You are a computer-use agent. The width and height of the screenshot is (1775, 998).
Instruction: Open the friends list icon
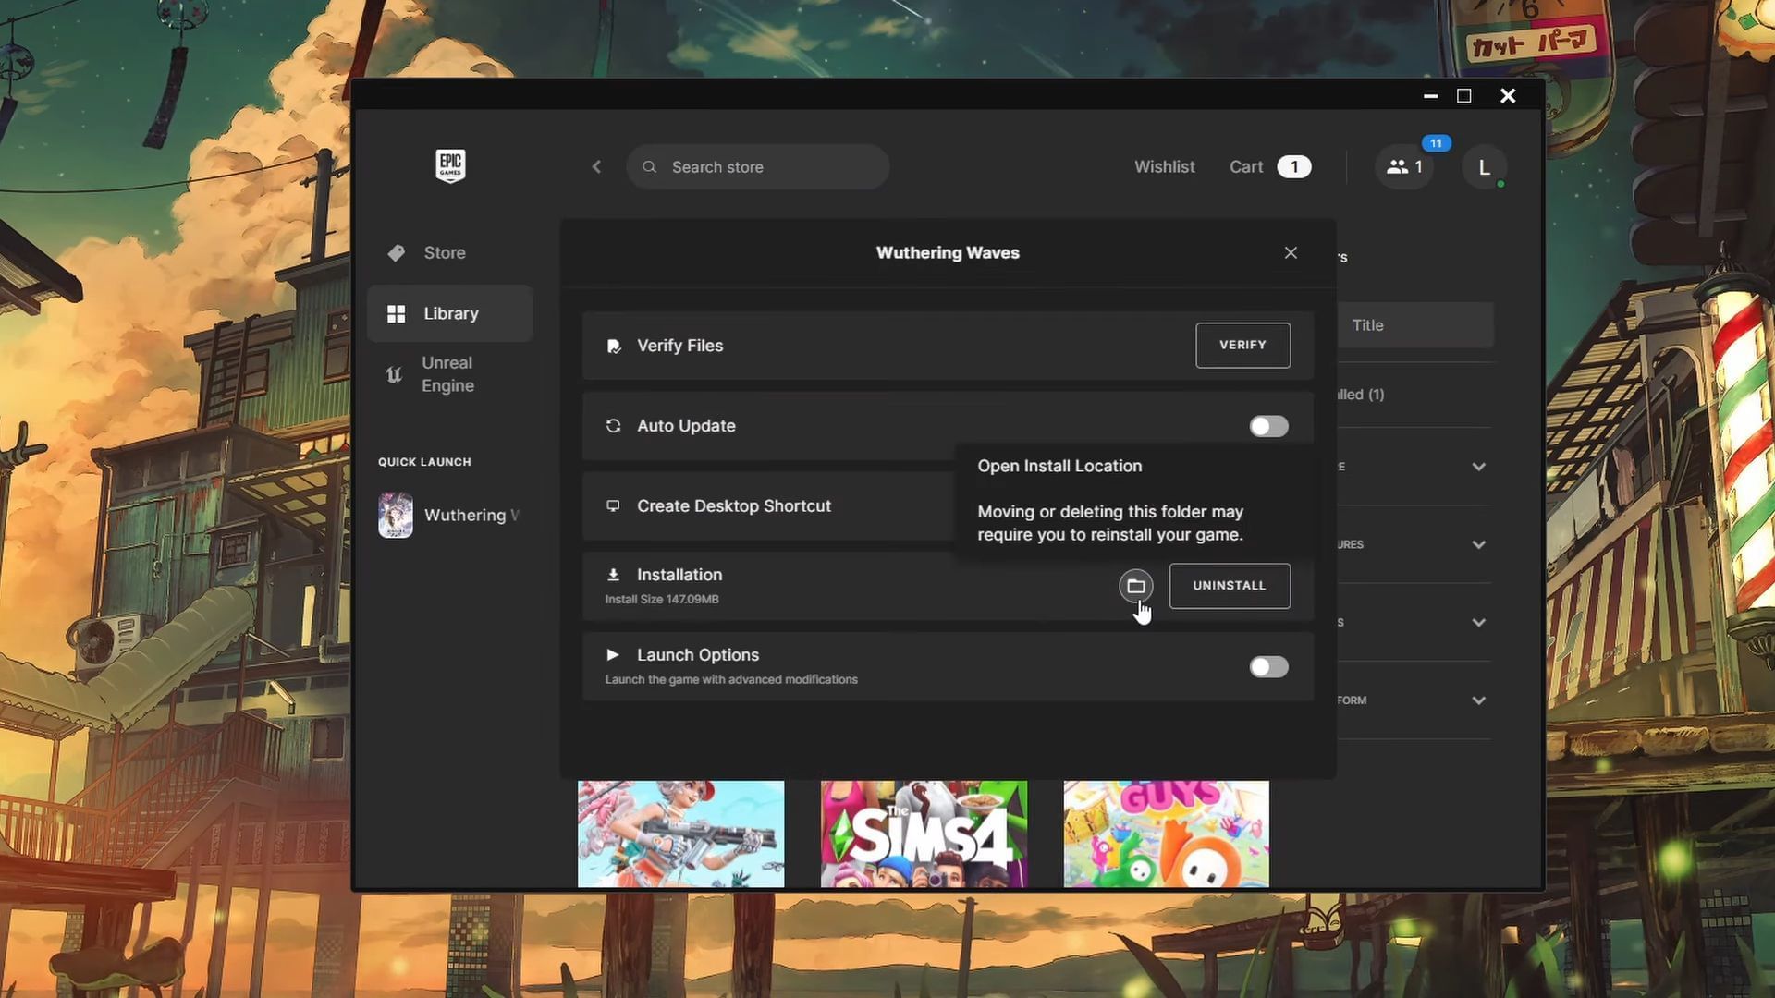pos(1404,167)
